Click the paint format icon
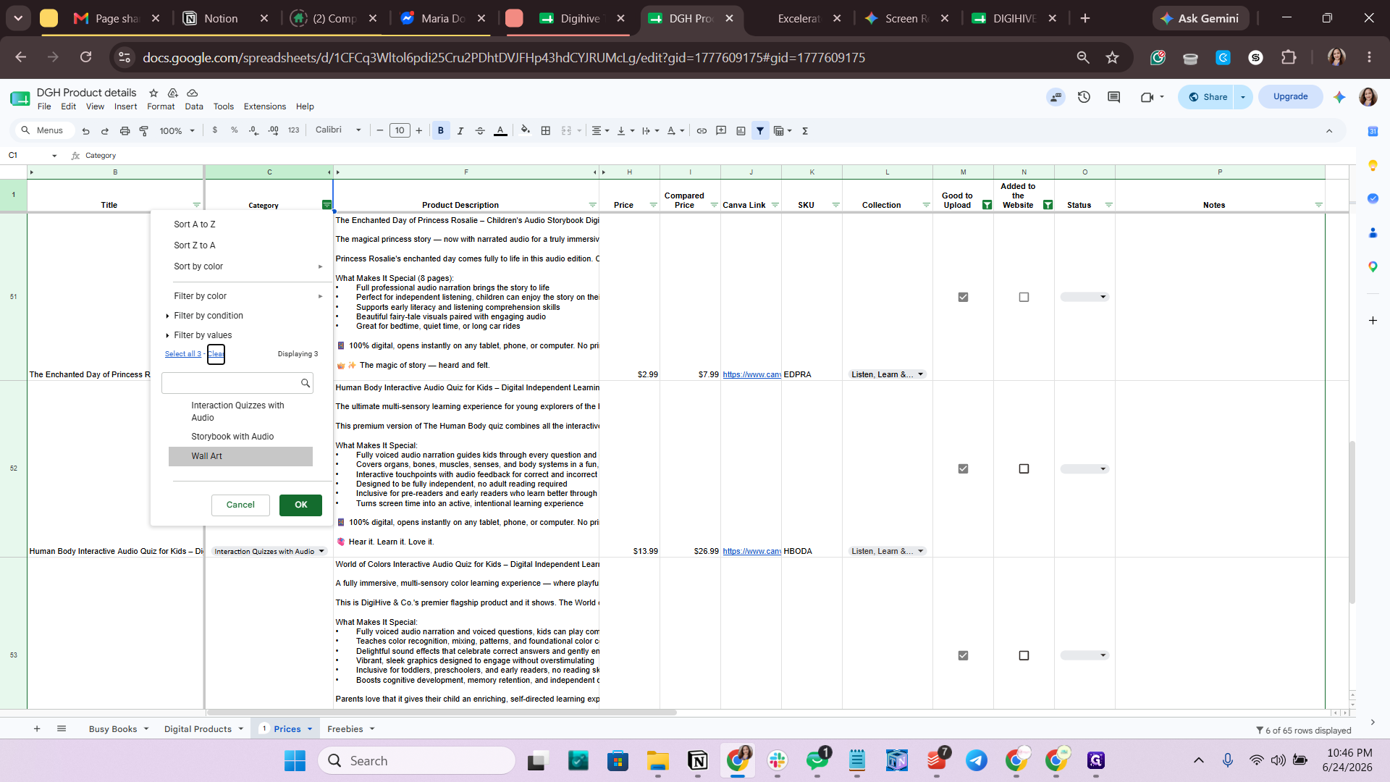This screenshot has height=782, width=1390. [144, 131]
